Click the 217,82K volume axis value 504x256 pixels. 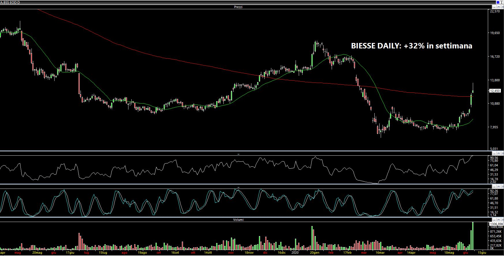pos(496,245)
